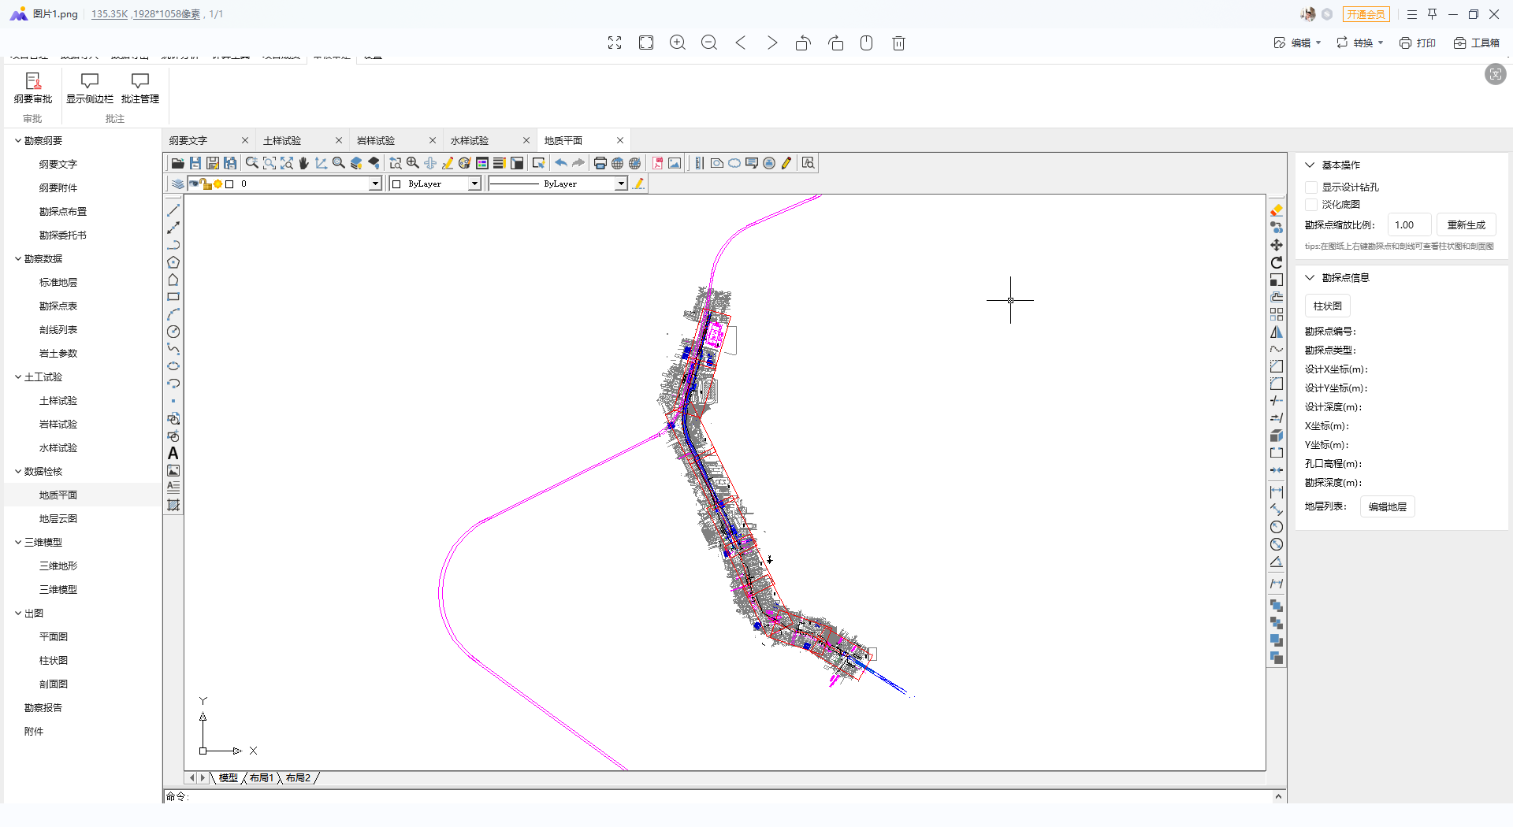Collapse the 出图 tree node
This screenshot has height=827, width=1513.
click(18, 614)
